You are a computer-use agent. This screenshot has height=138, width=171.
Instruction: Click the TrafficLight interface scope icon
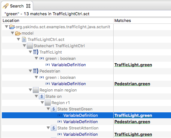[x=36, y=52]
